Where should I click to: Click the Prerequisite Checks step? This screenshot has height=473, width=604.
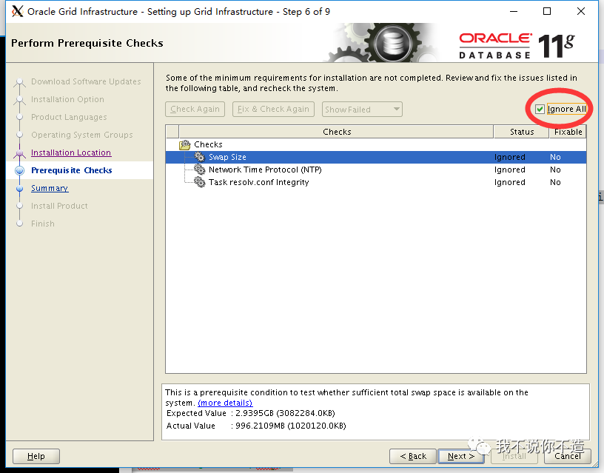[72, 170]
